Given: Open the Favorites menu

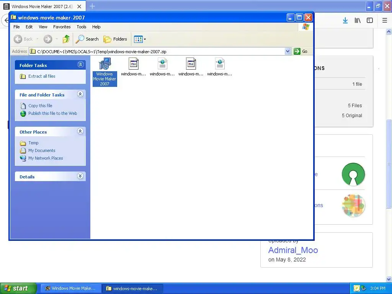Looking at the screenshot, I should [62, 27].
